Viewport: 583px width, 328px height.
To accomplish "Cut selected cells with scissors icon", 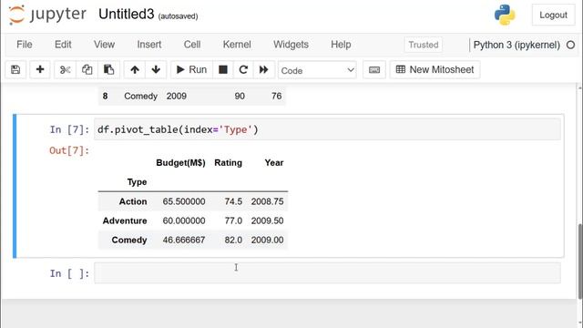I will [65, 69].
